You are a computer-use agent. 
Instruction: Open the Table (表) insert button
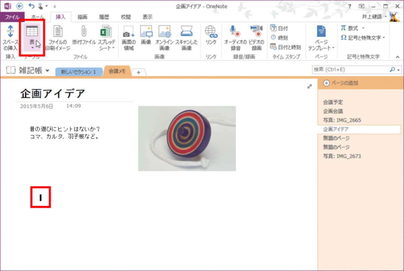[x=32, y=37]
